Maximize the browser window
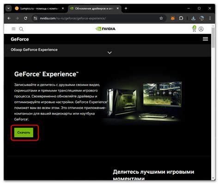 tap(199, 8)
